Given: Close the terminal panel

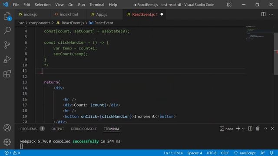Looking at the screenshot, I should point(272,129).
